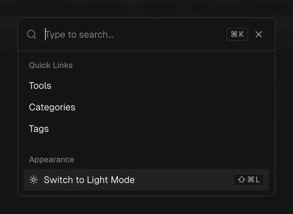Viewport: 293px width, 214px height.
Task: Dismiss the palette via the close cross
Action: [x=258, y=34]
